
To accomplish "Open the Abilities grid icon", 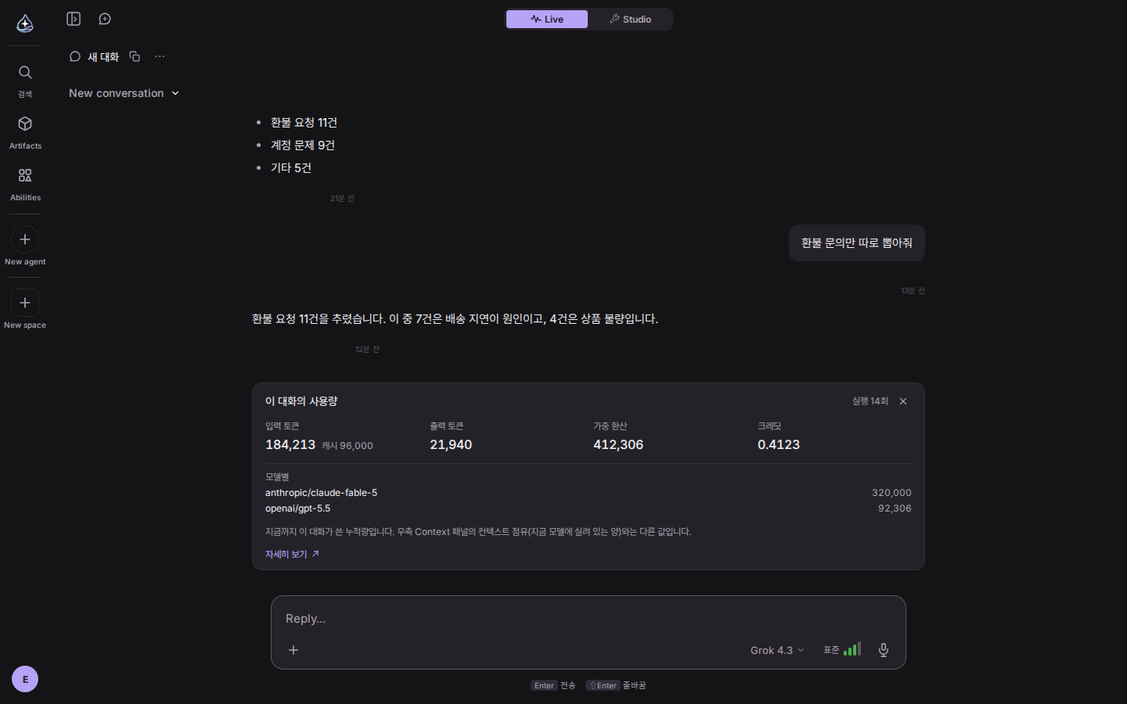I will point(25,175).
